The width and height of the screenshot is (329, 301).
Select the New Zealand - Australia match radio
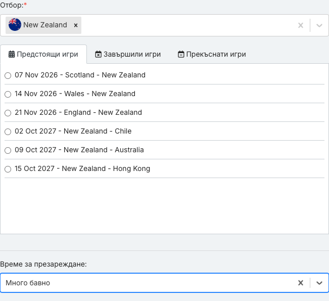pyautogui.click(x=8, y=150)
